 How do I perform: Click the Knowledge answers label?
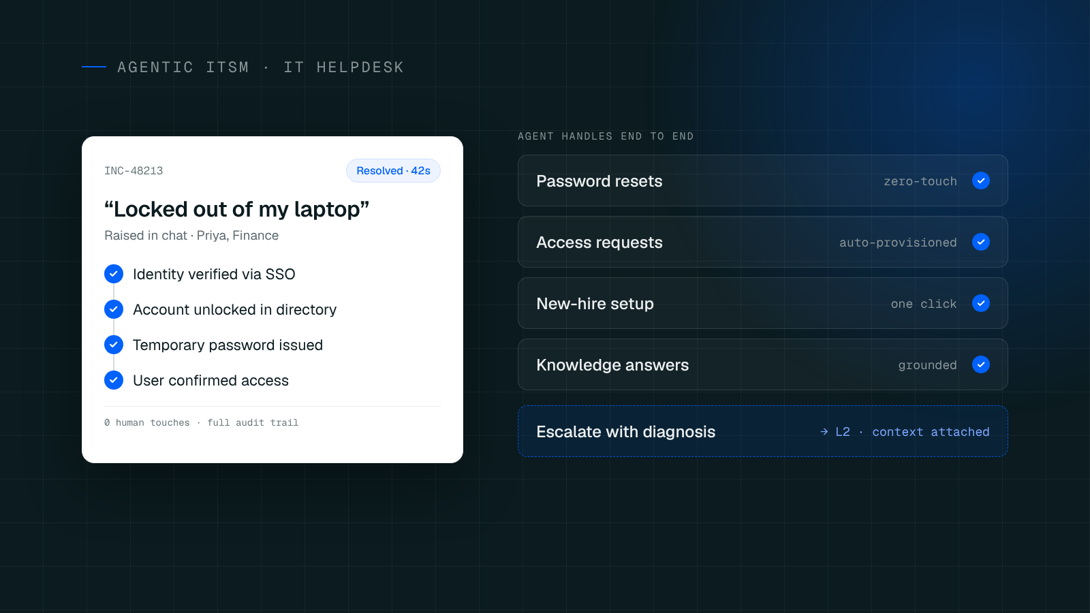coord(612,365)
